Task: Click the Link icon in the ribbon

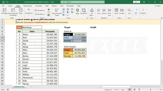Action: click(x=129, y=11)
